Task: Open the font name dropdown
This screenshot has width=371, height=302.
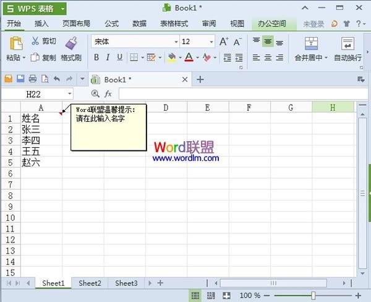Action: tap(176, 42)
